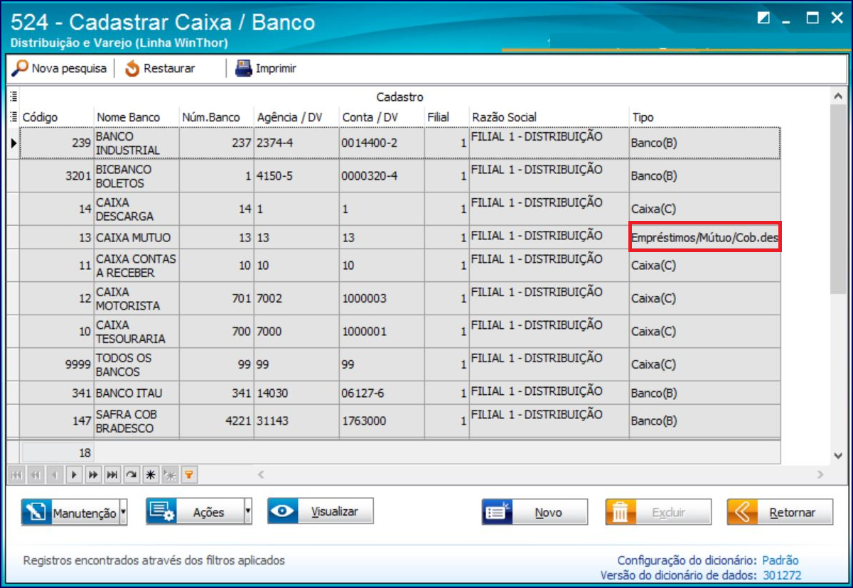Screen dimensions: 853x588
Task: Go to next page navigator button
Action: 92,475
